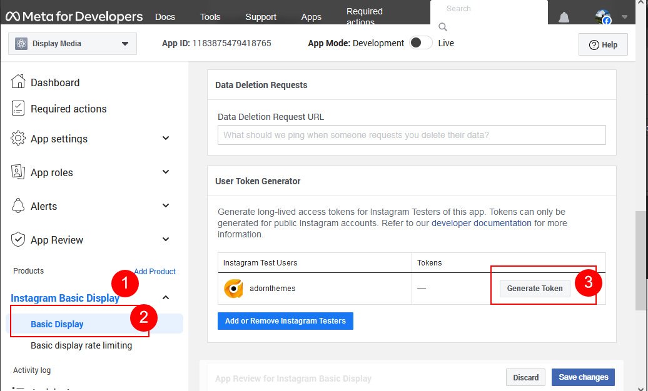Click the adornthemes tester avatar
Image resolution: width=648 pixels, height=391 pixels.
coord(233,289)
